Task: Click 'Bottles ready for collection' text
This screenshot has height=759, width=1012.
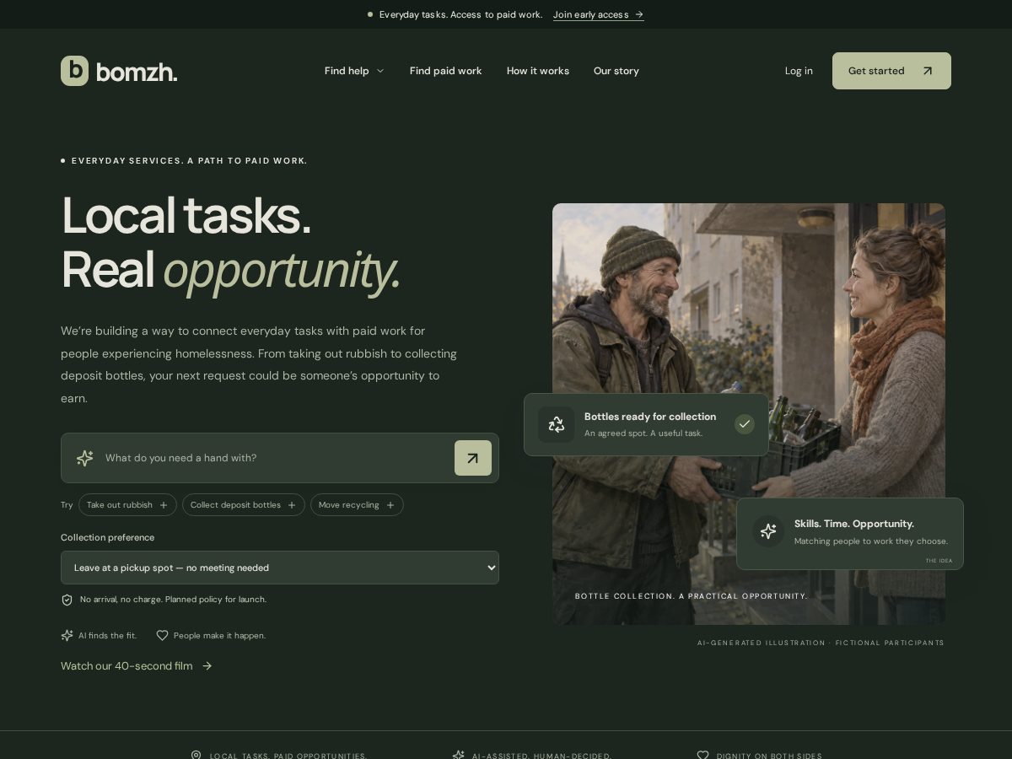Action: pyautogui.click(x=650, y=417)
